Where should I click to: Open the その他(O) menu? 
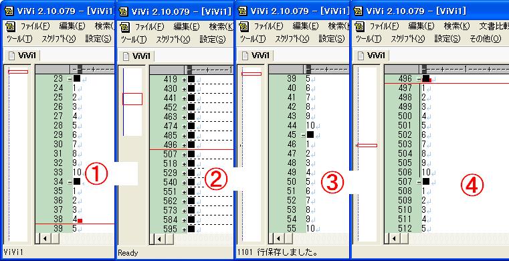pyautogui.click(x=486, y=39)
